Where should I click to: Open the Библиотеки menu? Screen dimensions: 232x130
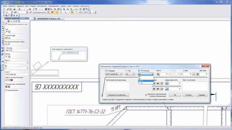click(85, 6)
